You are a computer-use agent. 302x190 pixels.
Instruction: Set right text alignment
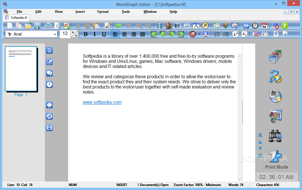click(x=133, y=34)
